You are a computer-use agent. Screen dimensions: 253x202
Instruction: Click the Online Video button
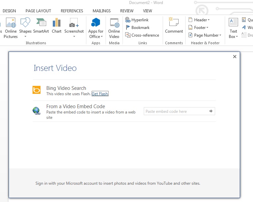tap(114, 28)
